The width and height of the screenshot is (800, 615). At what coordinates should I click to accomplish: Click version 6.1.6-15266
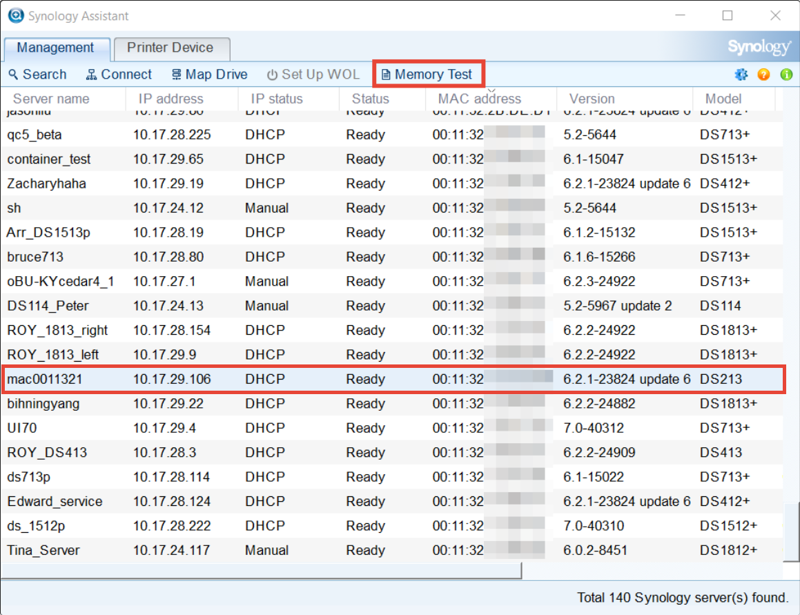click(599, 257)
